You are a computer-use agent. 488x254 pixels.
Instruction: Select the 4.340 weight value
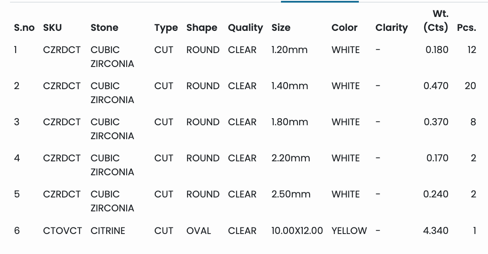[x=435, y=231]
